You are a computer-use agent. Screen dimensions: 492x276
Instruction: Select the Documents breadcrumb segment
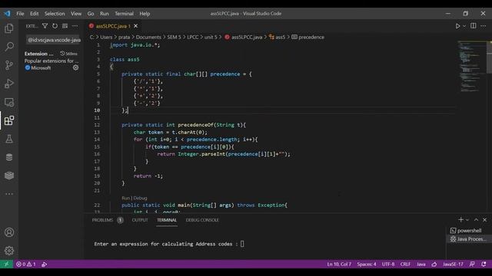point(148,37)
